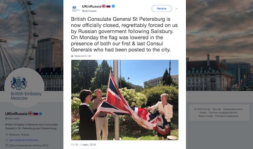Expand the tweet options chevron next to Читати
This screenshot has height=149, width=253.
click(x=177, y=9)
